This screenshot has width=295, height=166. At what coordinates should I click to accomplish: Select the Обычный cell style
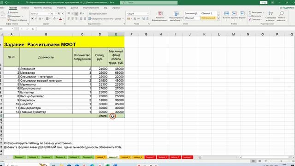192,18
